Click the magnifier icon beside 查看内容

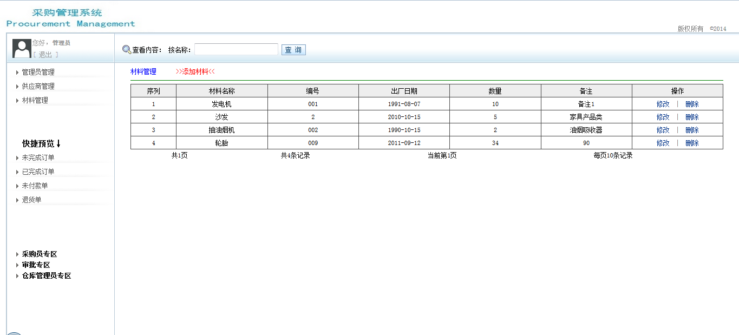pyautogui.click(x=127, y=50)
